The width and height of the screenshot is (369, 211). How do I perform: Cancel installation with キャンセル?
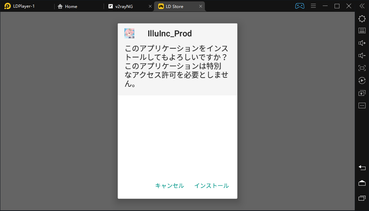pyautogui.click(x=170, y=185)
